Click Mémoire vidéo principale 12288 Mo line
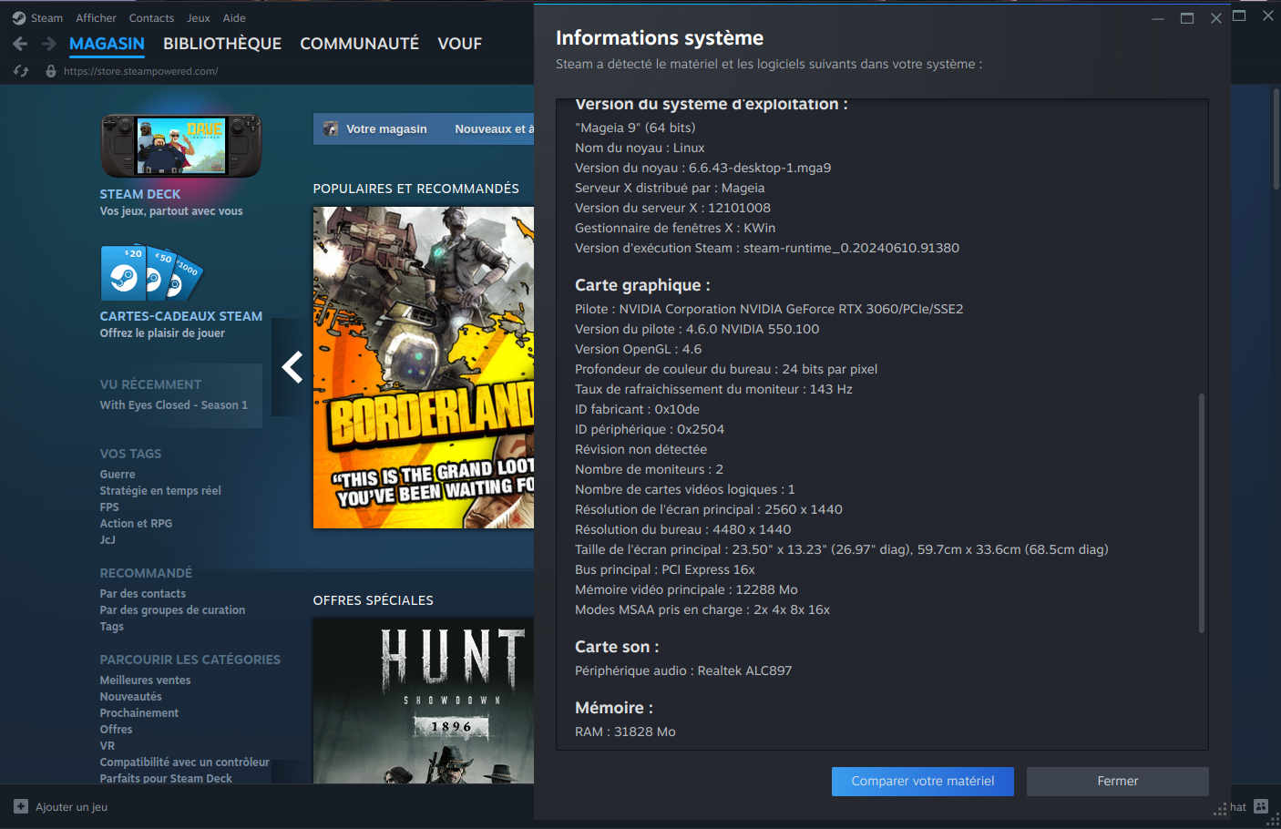The height and width of the screenshot is (829, 1281). pyautogui.click(x=686, y=589)
